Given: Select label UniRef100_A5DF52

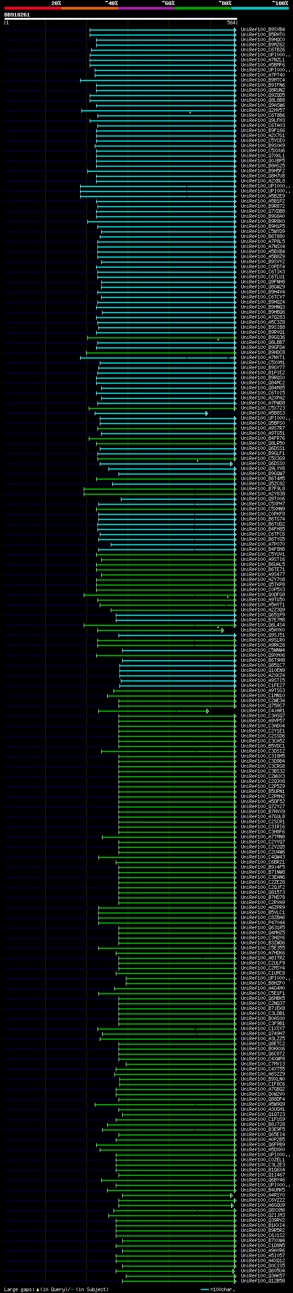Looking at the screenshot, I should (x=263, y=802).
